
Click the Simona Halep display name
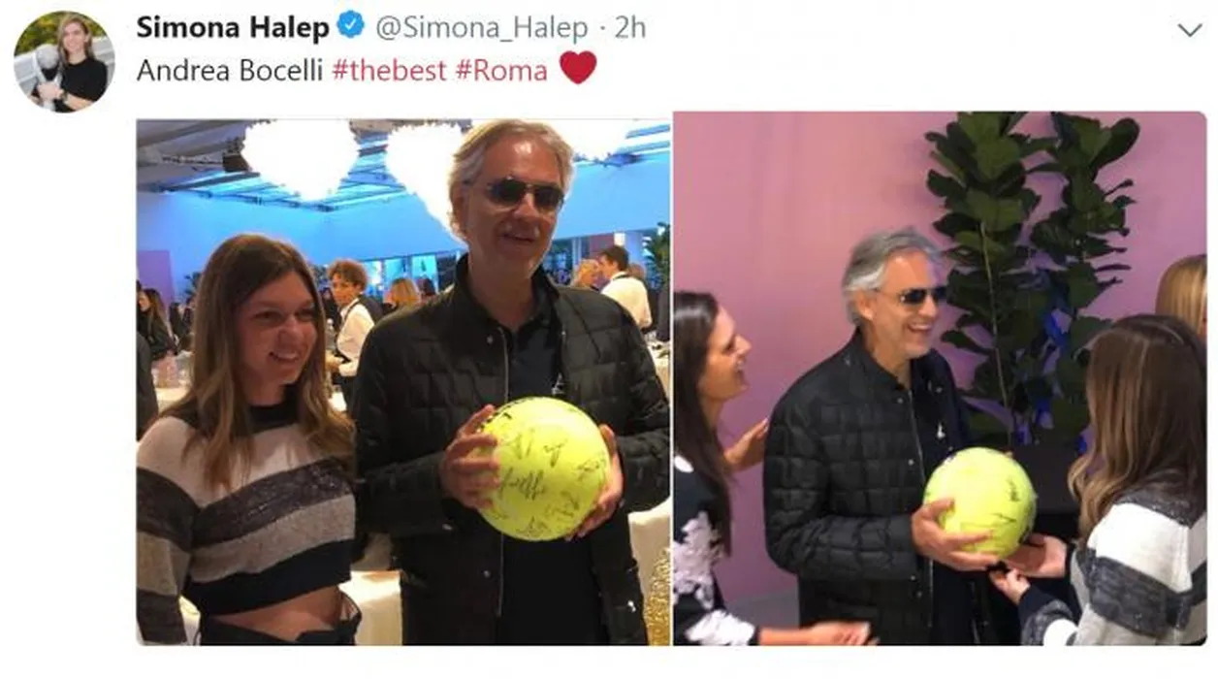233,28
